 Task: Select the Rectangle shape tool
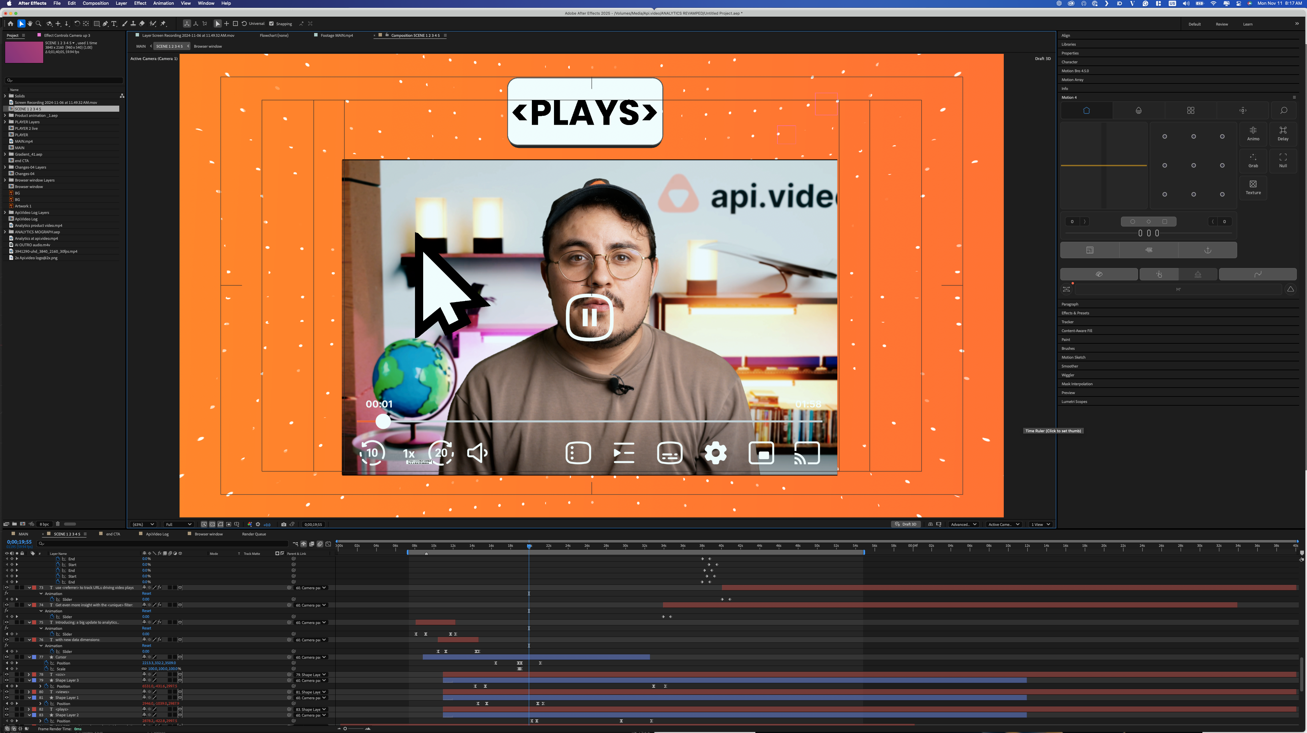click(x=96, y=24)
